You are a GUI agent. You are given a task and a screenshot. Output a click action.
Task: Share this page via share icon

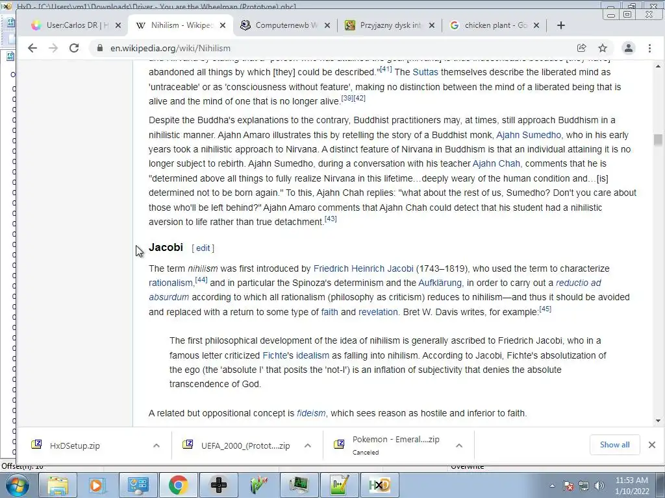coord(581,48)
